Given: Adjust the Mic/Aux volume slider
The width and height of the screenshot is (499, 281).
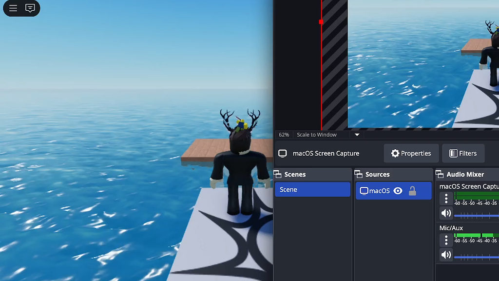Looking at the screenshot, I should (x=477, y=257).
